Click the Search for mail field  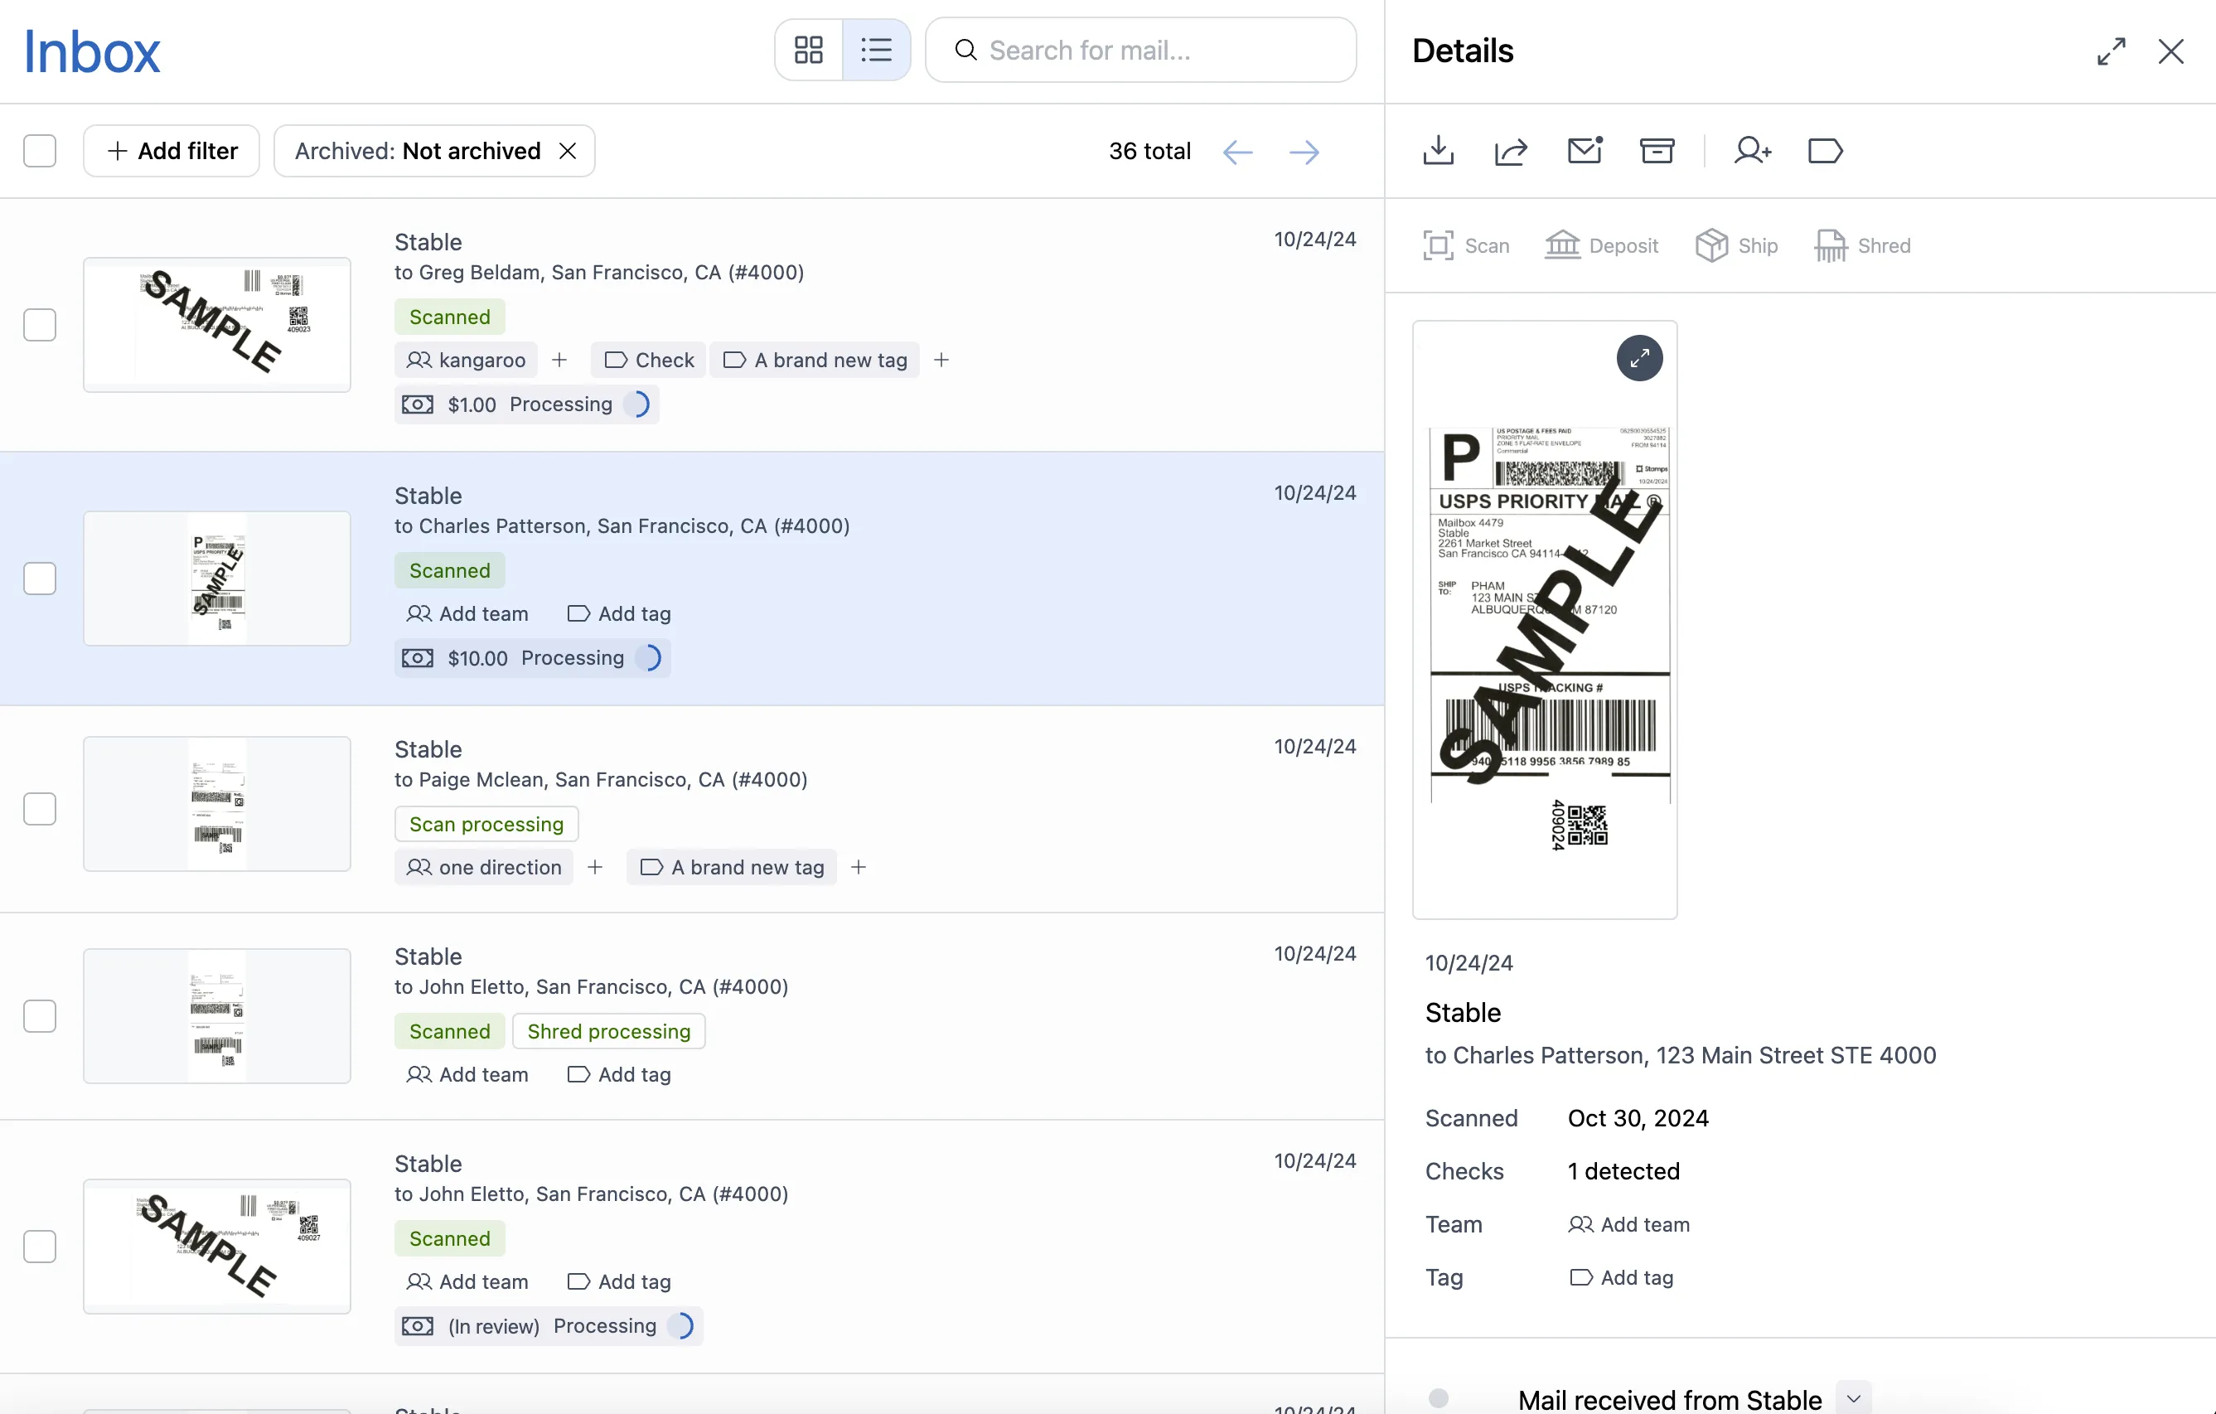(x=1141, y=50)
